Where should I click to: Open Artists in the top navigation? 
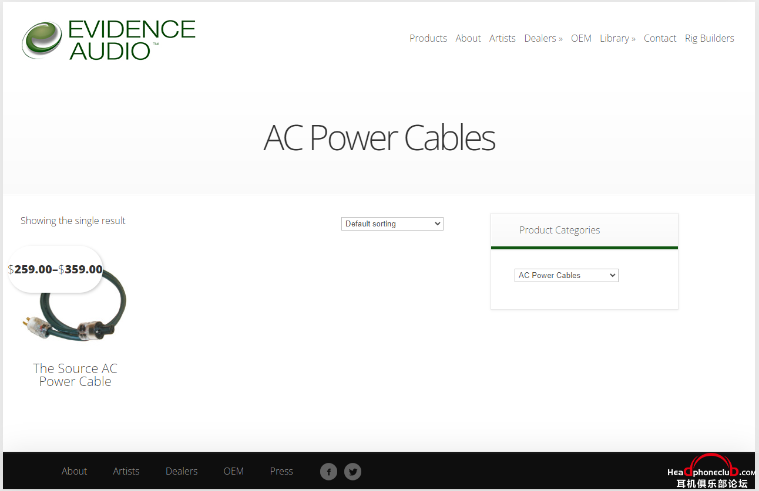click(x=502, y=38)
